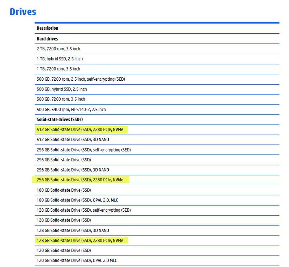The image size is (289, 267).
Task: Click the 120 GB SSD, OPAL 2.0 MLC row
Action: pyautogui.click(x=157, y=260)
